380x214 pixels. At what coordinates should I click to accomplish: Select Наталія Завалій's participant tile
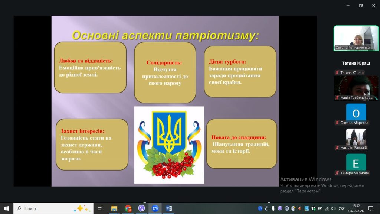pyautogui.click(x=356, y=137)
